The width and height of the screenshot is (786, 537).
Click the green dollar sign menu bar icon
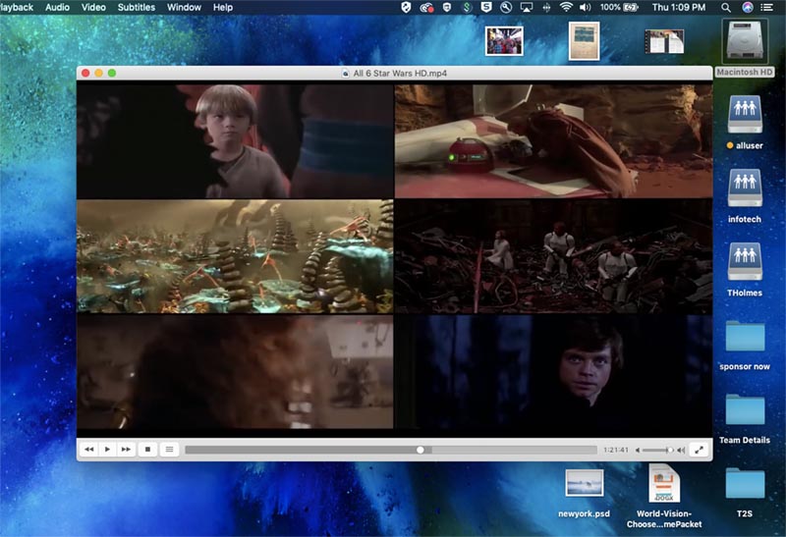click(x=467, y=8)
